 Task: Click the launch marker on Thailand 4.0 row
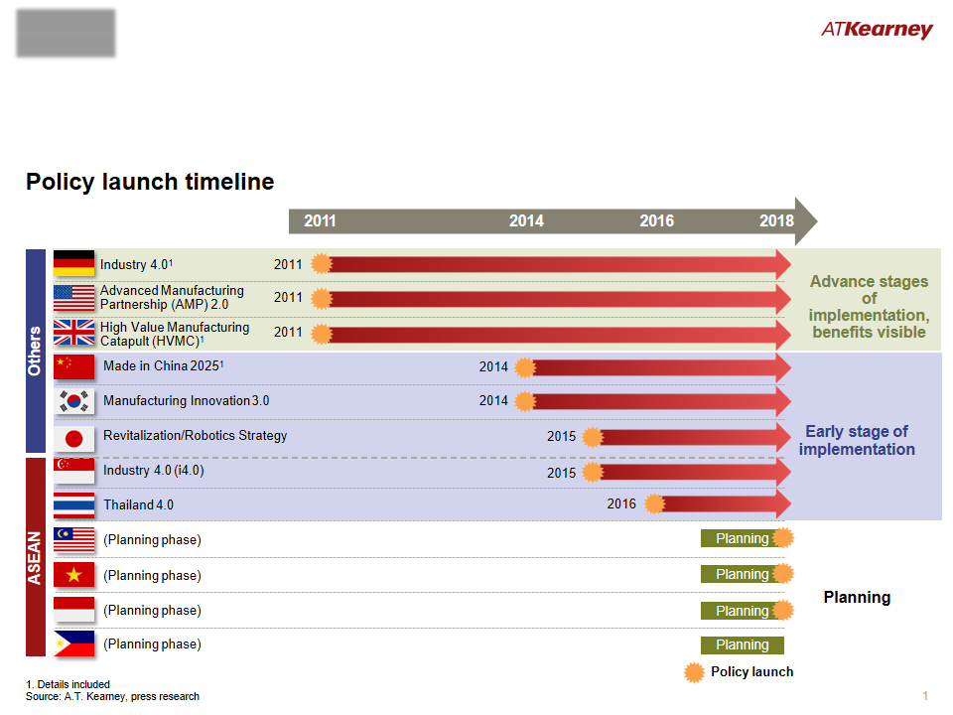click(x=654, y=504)
